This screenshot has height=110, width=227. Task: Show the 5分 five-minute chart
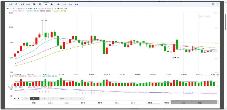point(58,5)
